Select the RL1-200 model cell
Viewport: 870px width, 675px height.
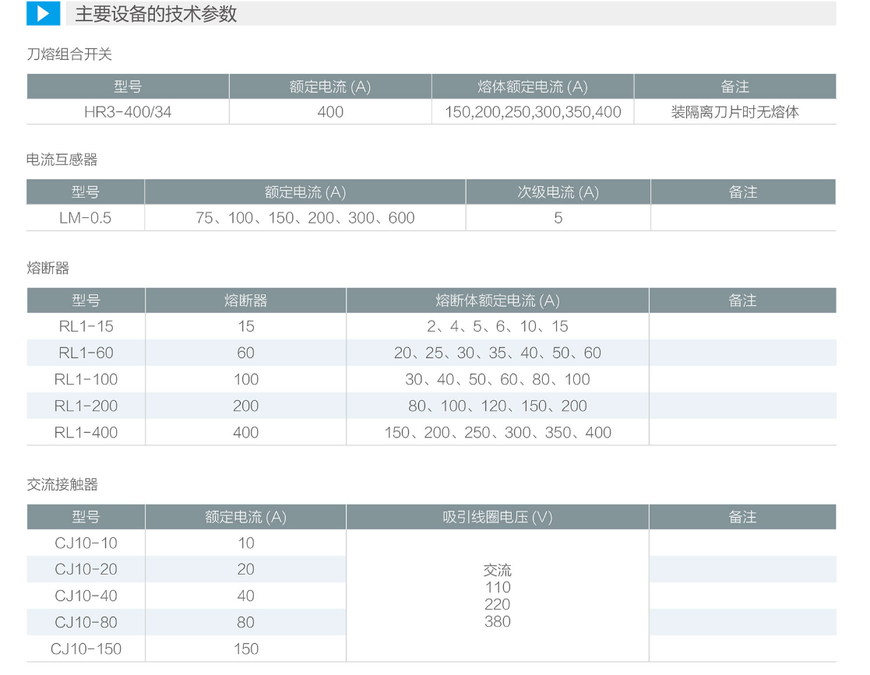[x=86, y=406]
